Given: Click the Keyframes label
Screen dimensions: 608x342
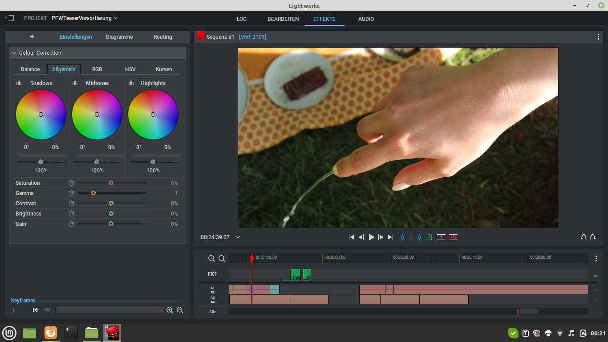Looking at the screenshot, I should pyautogui.click(x=23, y=301).
